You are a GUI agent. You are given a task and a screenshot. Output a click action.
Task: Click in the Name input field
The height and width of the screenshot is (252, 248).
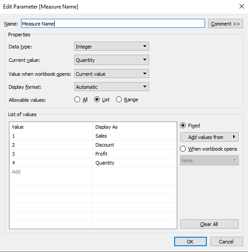pyautogui.click(x=113, y=23)
